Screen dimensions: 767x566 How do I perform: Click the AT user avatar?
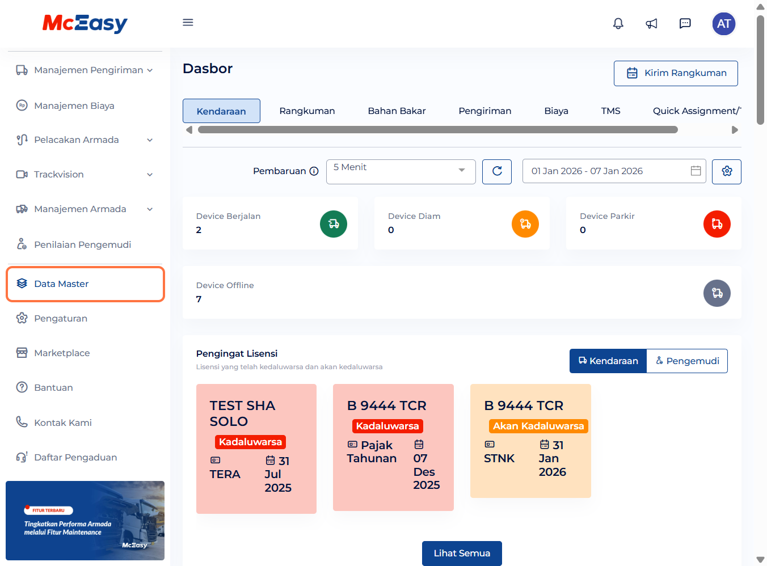723,24
